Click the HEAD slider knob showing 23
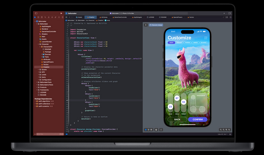Screen dimensions: 264x155 coord(170,106)
